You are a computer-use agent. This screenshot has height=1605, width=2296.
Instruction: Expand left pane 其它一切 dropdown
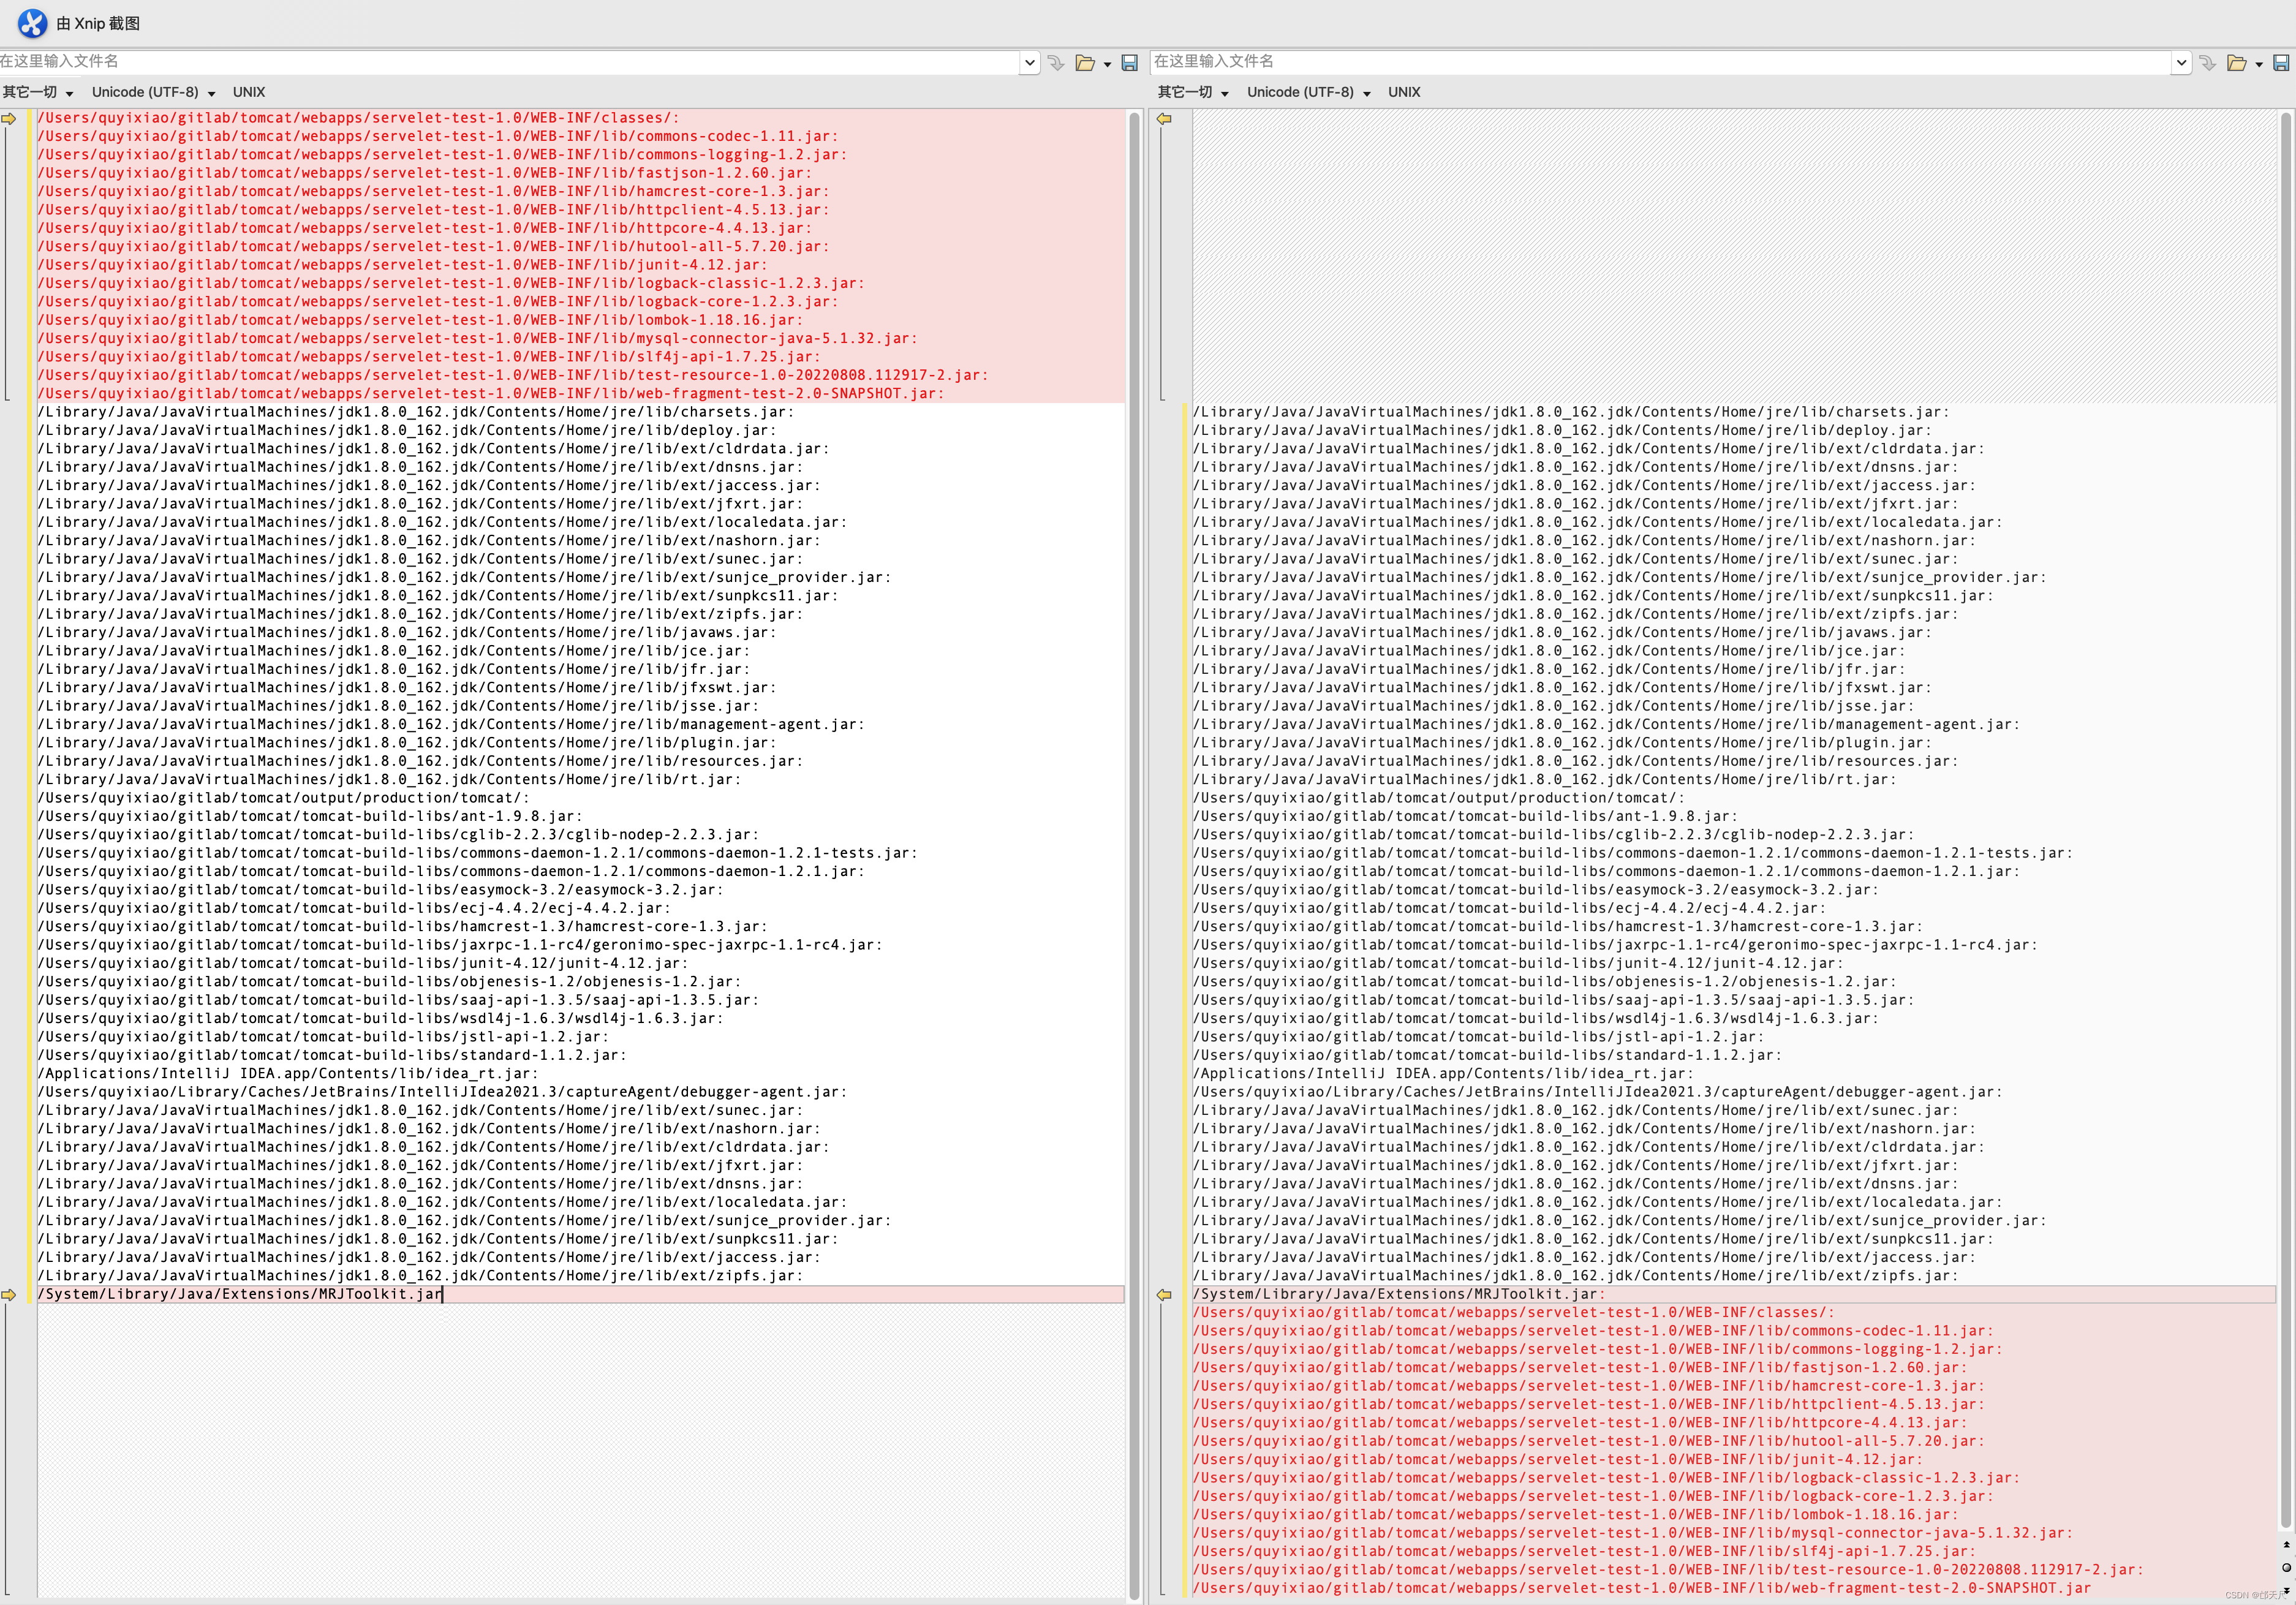click(38, 92)
